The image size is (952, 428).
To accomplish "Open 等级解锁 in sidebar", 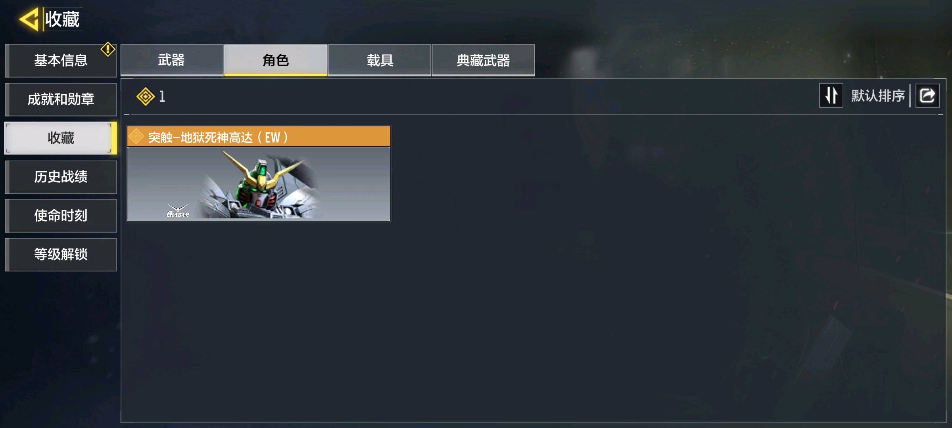I will click(x=61, y=254).
